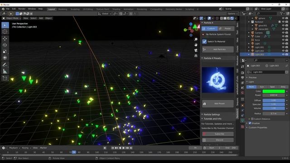Image resolution: width=290 pixels, height=163 pixels.
Task: Toggle the ParticleX collection exclude checkbox
Action: [280, 22]
